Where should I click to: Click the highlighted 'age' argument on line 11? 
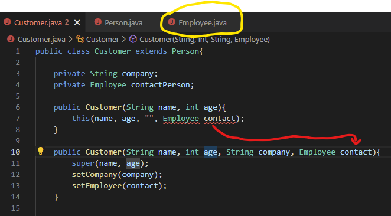coord(133,163)
